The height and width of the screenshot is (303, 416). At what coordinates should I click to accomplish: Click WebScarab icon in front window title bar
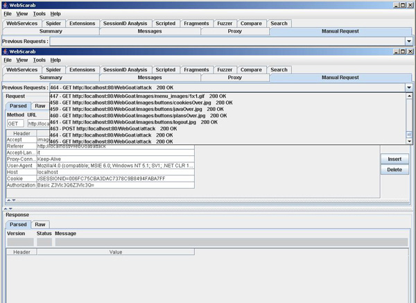[x=6, y=51]
